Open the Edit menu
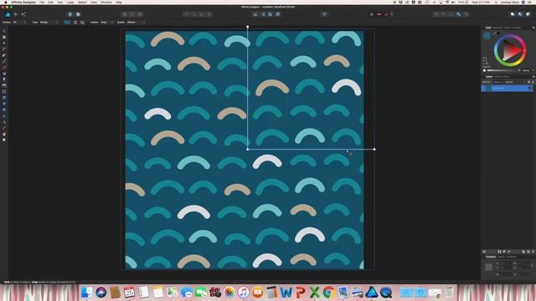The width and height of the screenshot is (536, 301). point(50,2)
